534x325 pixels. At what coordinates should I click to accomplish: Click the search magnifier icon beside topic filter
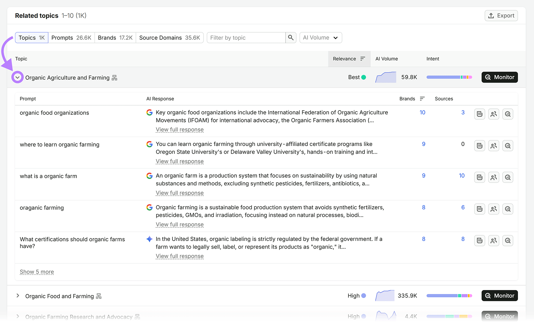(x=291, y=38)
